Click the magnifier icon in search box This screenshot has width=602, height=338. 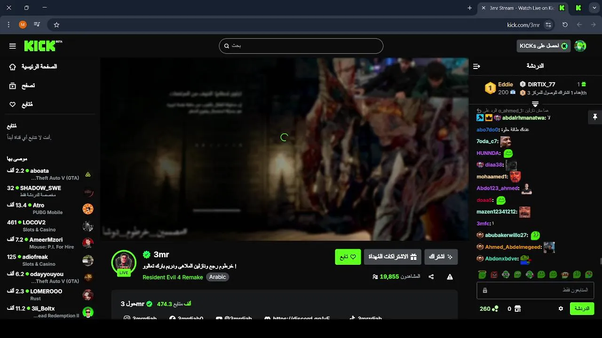(227, 46)
